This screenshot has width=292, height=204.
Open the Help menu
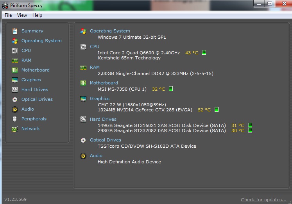coord(37,15)
